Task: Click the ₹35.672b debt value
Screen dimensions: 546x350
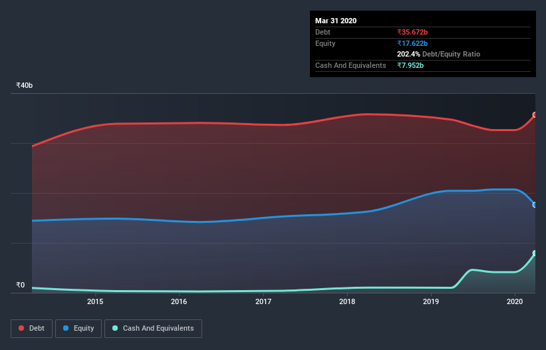Action: click(412, 32)
